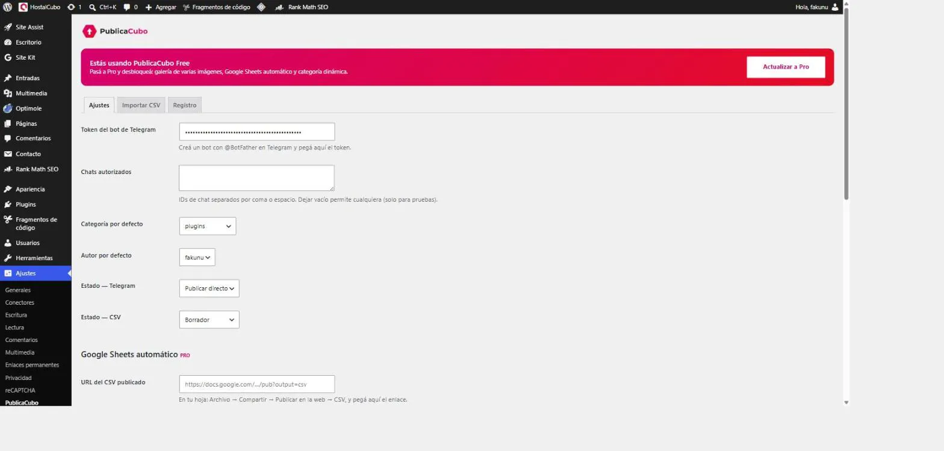Open user profile Hola, fakunu
The width and height of the screenshot is (944, 451).
point(816,7)
